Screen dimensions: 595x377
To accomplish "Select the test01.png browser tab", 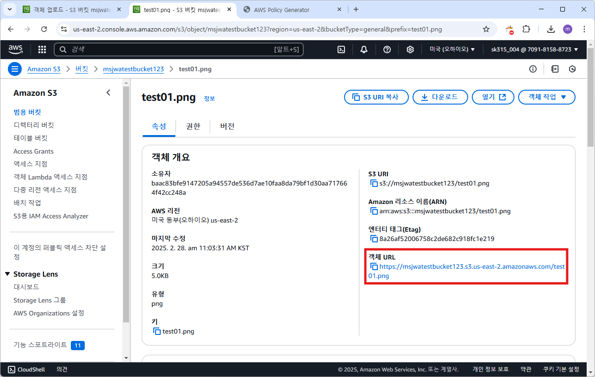I will tap(182, 10).
